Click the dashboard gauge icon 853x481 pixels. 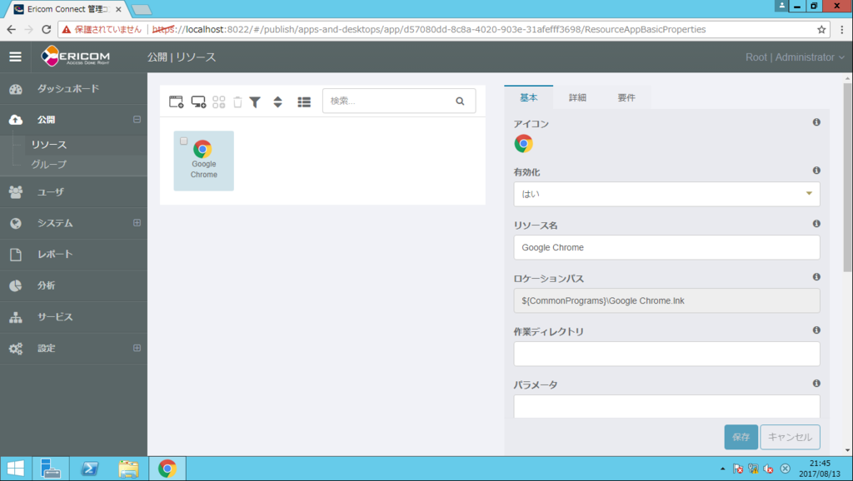point(16,89)
